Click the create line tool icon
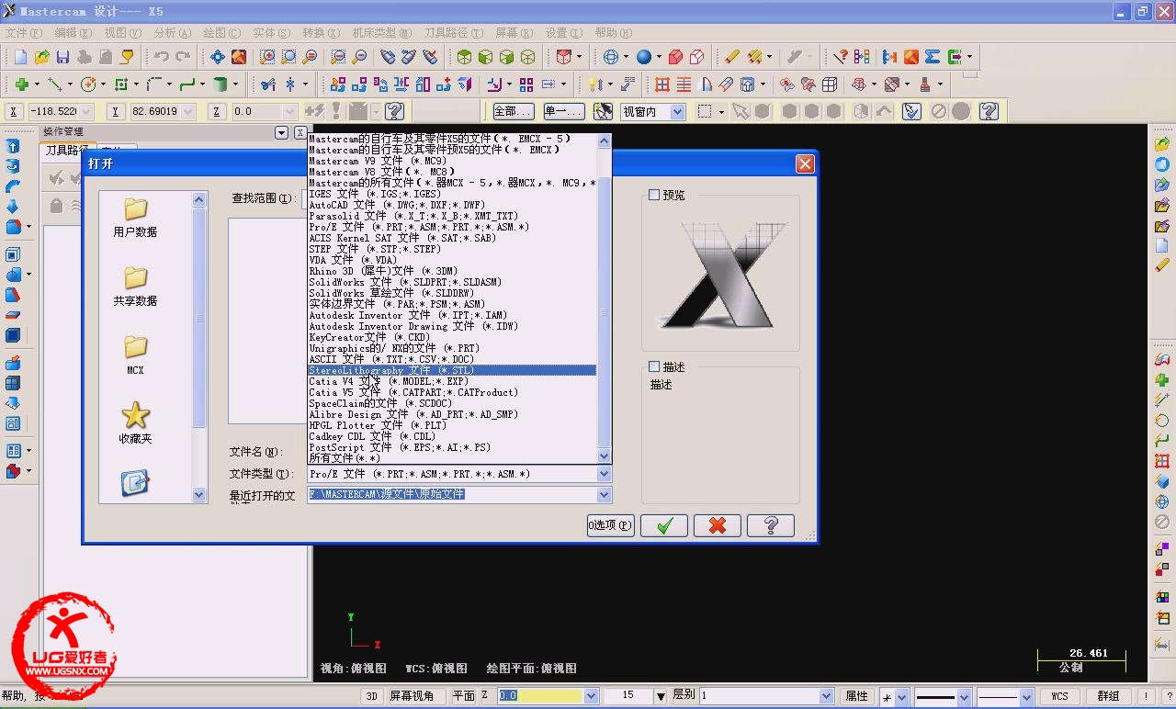The height and width of the screenshot is (709, 1176). (54, 84)
